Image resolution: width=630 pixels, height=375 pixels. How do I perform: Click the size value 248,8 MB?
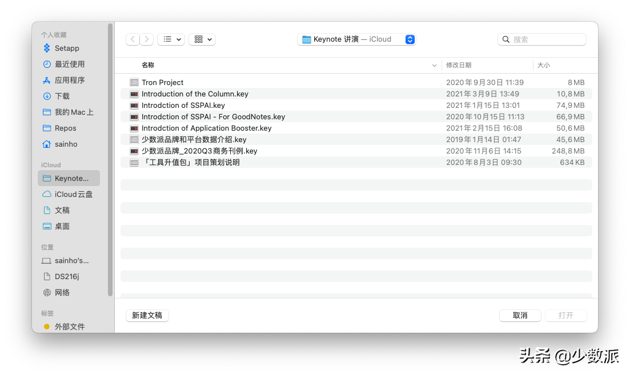(568, 151)
